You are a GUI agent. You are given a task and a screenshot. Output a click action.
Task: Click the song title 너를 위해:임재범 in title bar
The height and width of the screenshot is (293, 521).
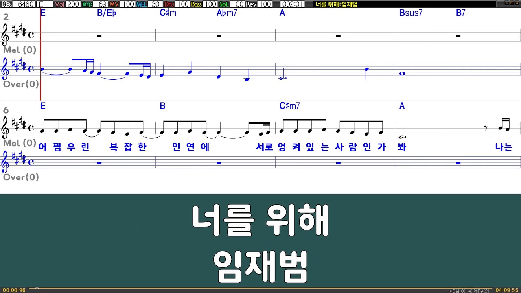pyautogui.click(x=336, y=4)
